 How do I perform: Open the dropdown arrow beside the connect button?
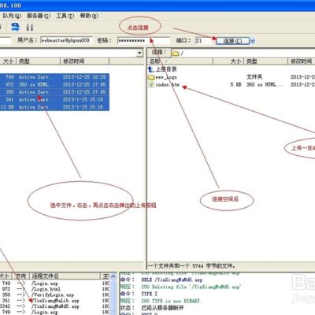click(253, 41)
